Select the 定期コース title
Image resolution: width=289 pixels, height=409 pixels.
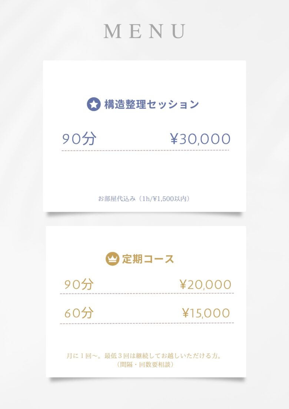coord(148,259)
